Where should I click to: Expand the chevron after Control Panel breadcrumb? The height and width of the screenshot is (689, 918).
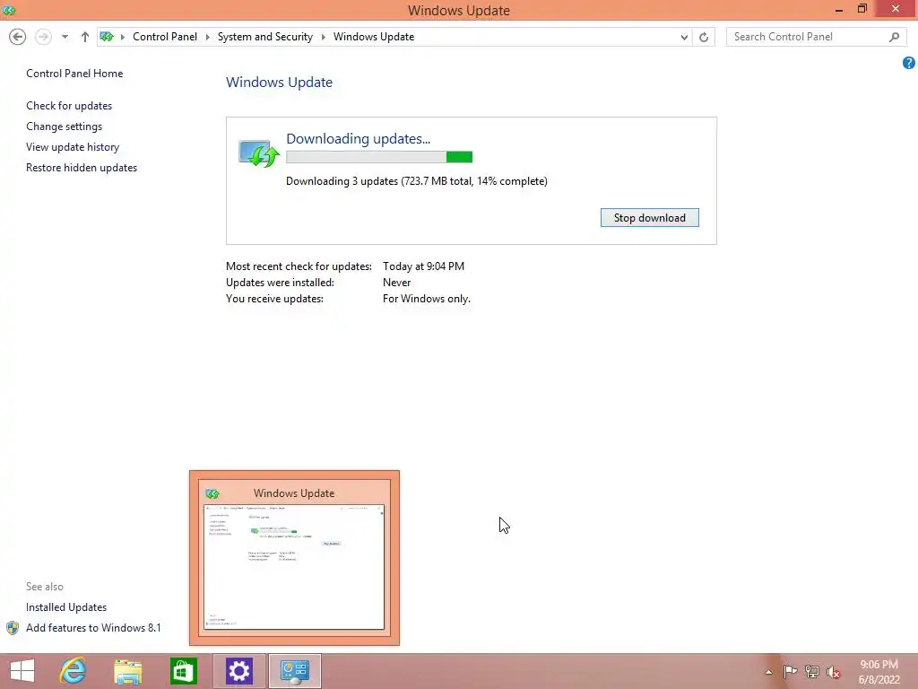click(207, 37)
